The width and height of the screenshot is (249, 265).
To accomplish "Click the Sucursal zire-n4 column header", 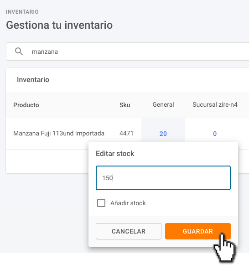I will 215,104.
